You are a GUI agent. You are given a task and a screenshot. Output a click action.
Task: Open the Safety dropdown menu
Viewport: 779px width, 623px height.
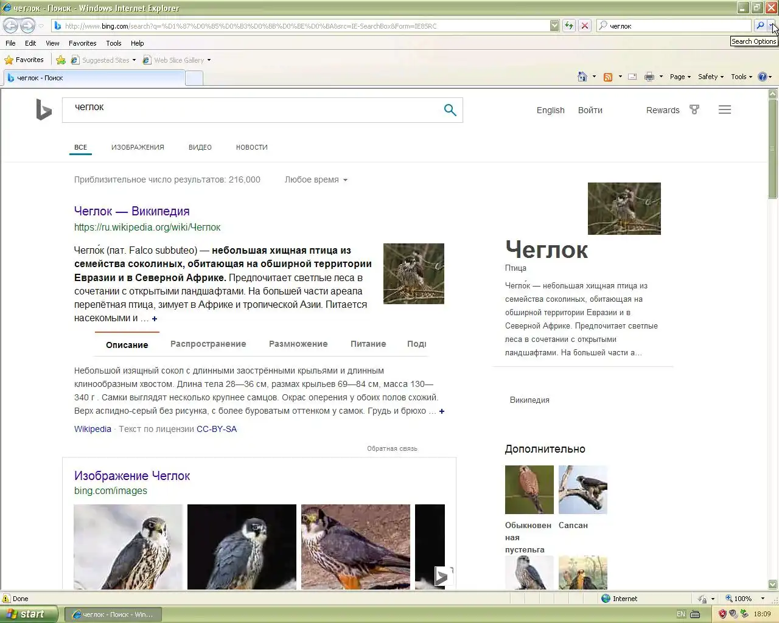(711, 77)
